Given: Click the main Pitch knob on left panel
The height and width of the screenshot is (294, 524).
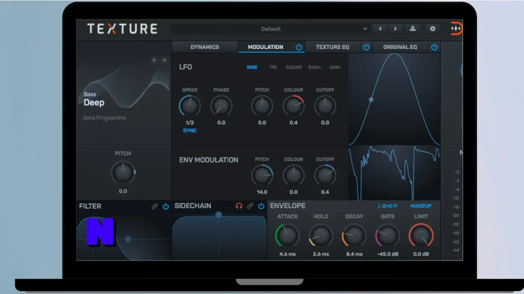Looking at the screenshot, I should coord(123,173).
